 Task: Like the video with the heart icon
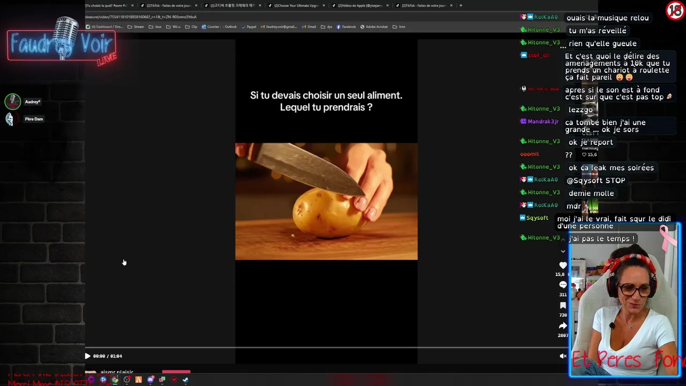pyautogui.click(x=563, y=265)
